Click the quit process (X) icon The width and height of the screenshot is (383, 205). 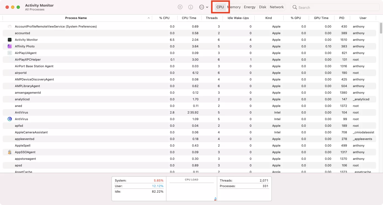coord(180,7)
